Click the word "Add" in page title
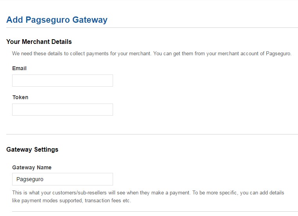This screenshot has height=216, width=298. pyautogui.click(x=15, y=20)
